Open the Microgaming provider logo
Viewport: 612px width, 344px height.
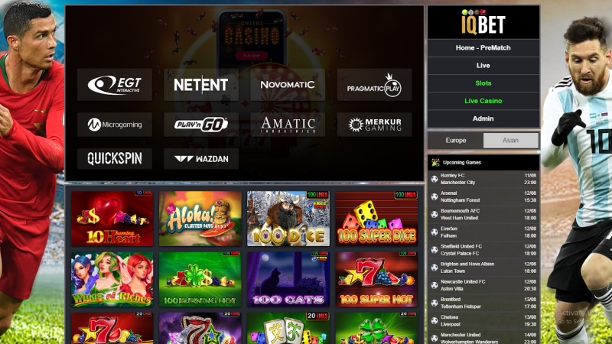(x=114, y=125)
